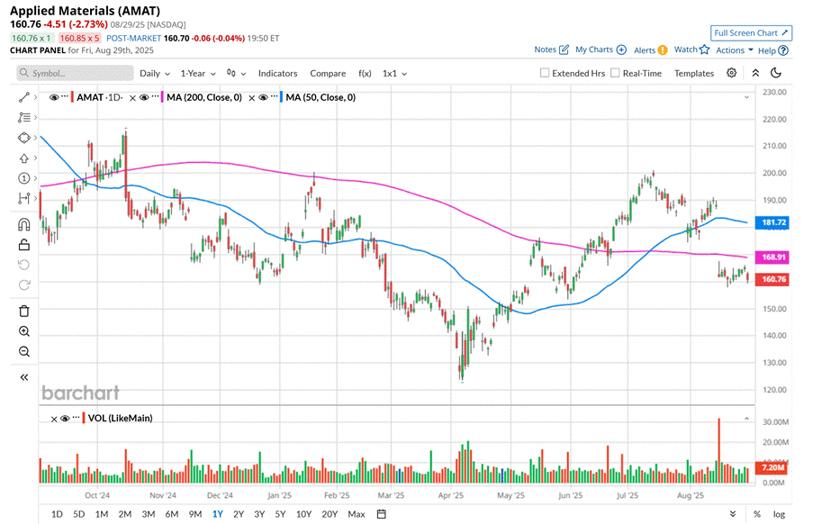Remove the VOL (LikeMain) study
Image resolution: width=813 pixels, height=524 pixels.
(54, 419)
